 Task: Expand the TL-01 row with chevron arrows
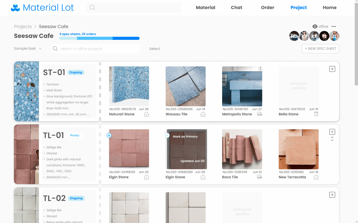click(332, 139)
